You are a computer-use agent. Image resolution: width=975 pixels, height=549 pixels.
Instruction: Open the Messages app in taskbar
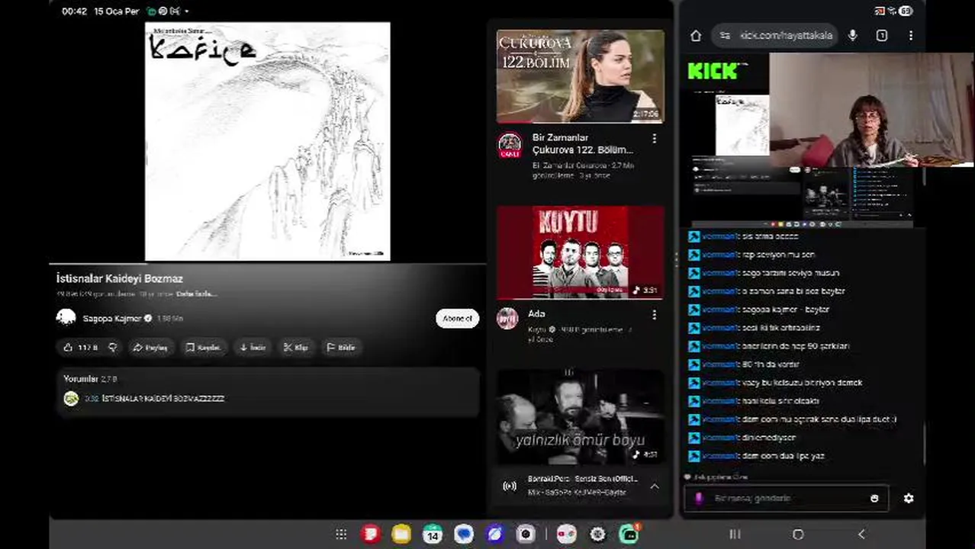click(x=463, y=534)
